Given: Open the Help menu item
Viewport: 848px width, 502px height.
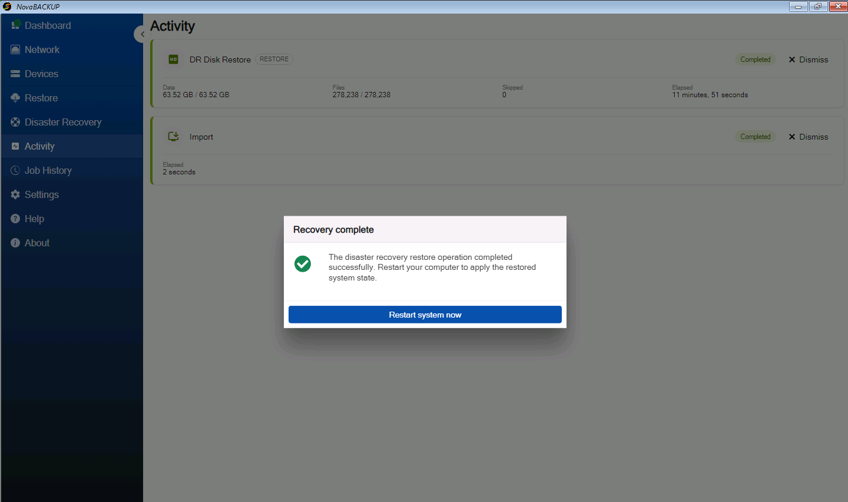Looking at the screenshot, I should (x=72, y=219).
